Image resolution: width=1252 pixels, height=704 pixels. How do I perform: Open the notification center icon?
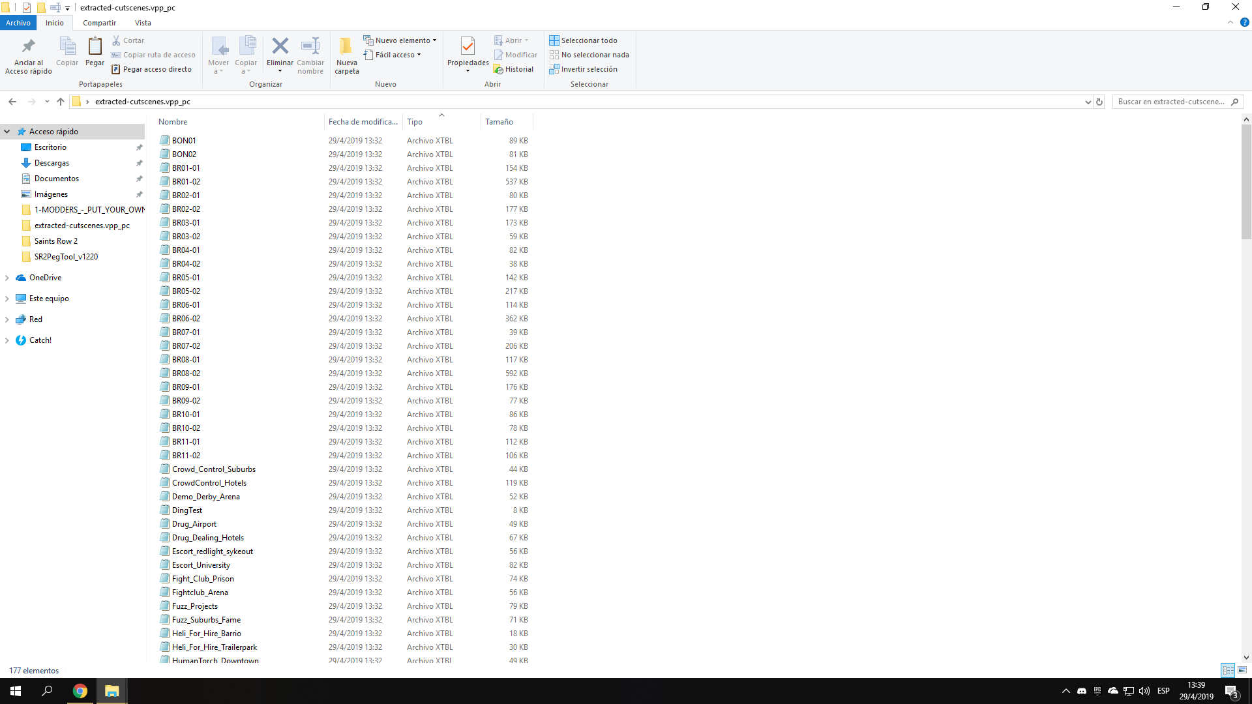[1232, 692]
